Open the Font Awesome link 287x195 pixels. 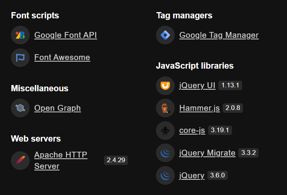click(x=62, y=58)
